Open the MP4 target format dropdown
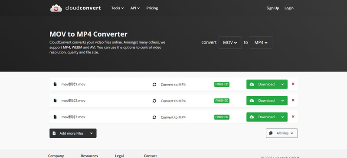This screenshot has width=347, height=158. [261, 43]
